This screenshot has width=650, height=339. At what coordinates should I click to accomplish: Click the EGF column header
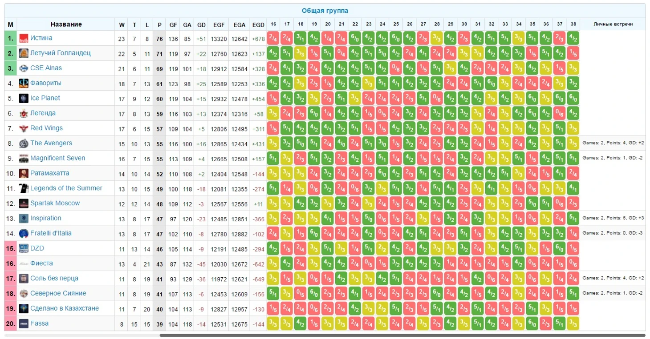coord(219,25)
